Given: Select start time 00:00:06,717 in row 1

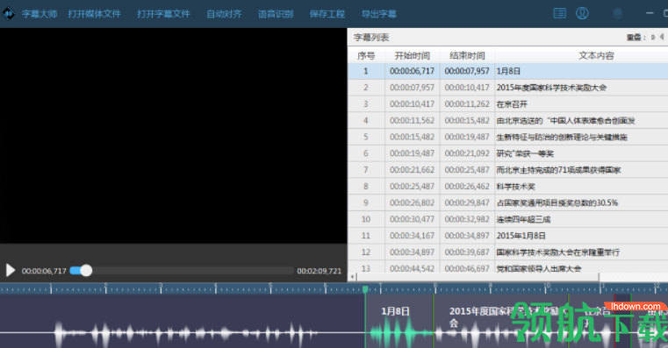Looking at the screenshot, I should pos(412,71).
